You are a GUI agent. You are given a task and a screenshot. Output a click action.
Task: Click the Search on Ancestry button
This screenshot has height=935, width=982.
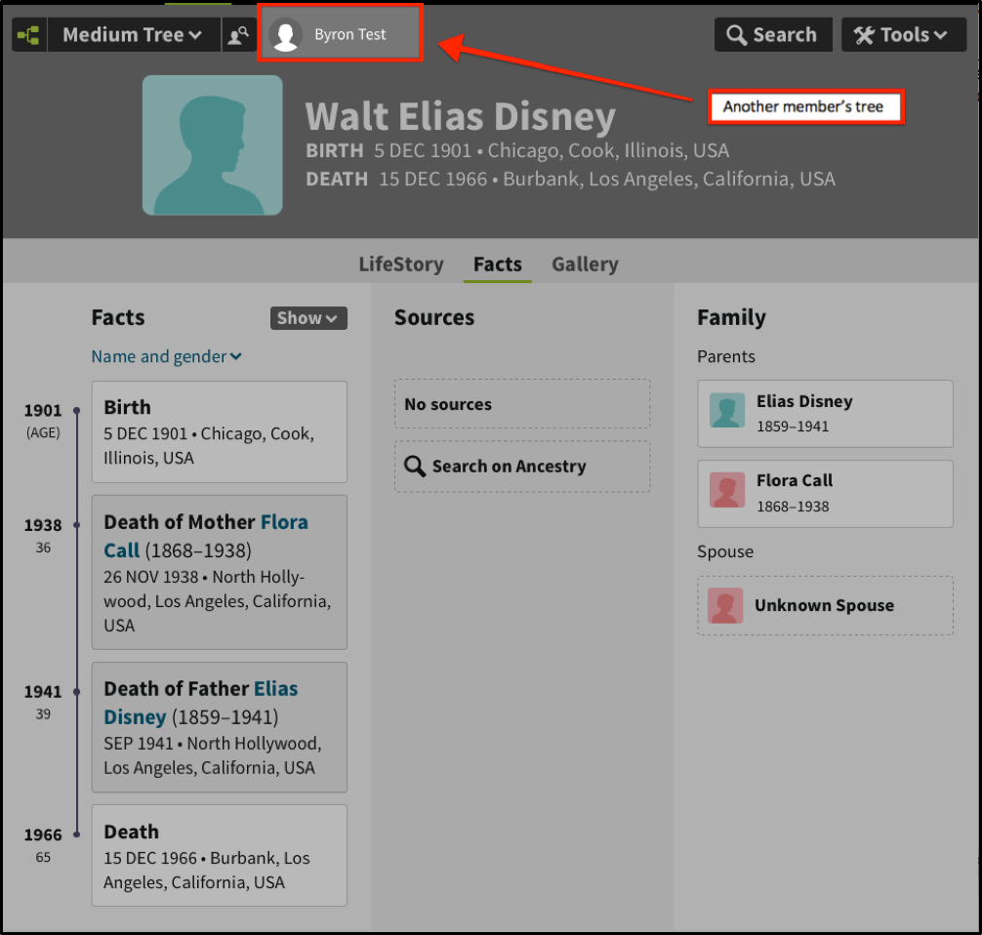click(521, 467)
